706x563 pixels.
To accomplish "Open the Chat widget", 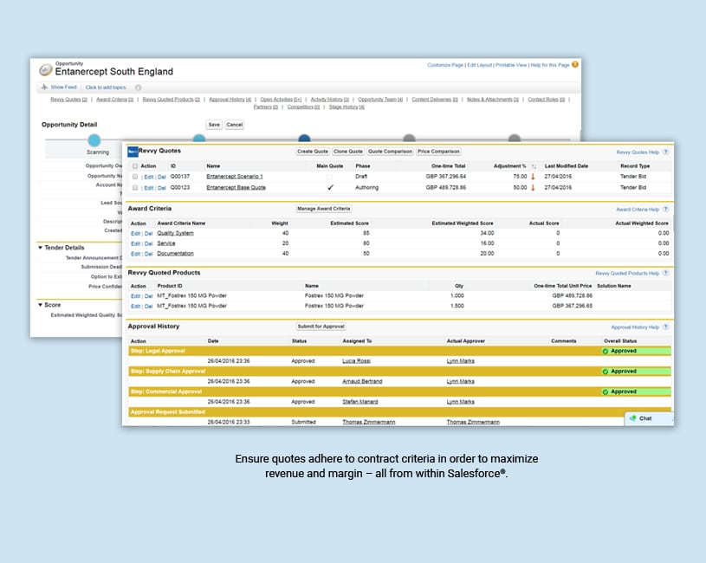I will pyautogui.click(x=648, y=418).
